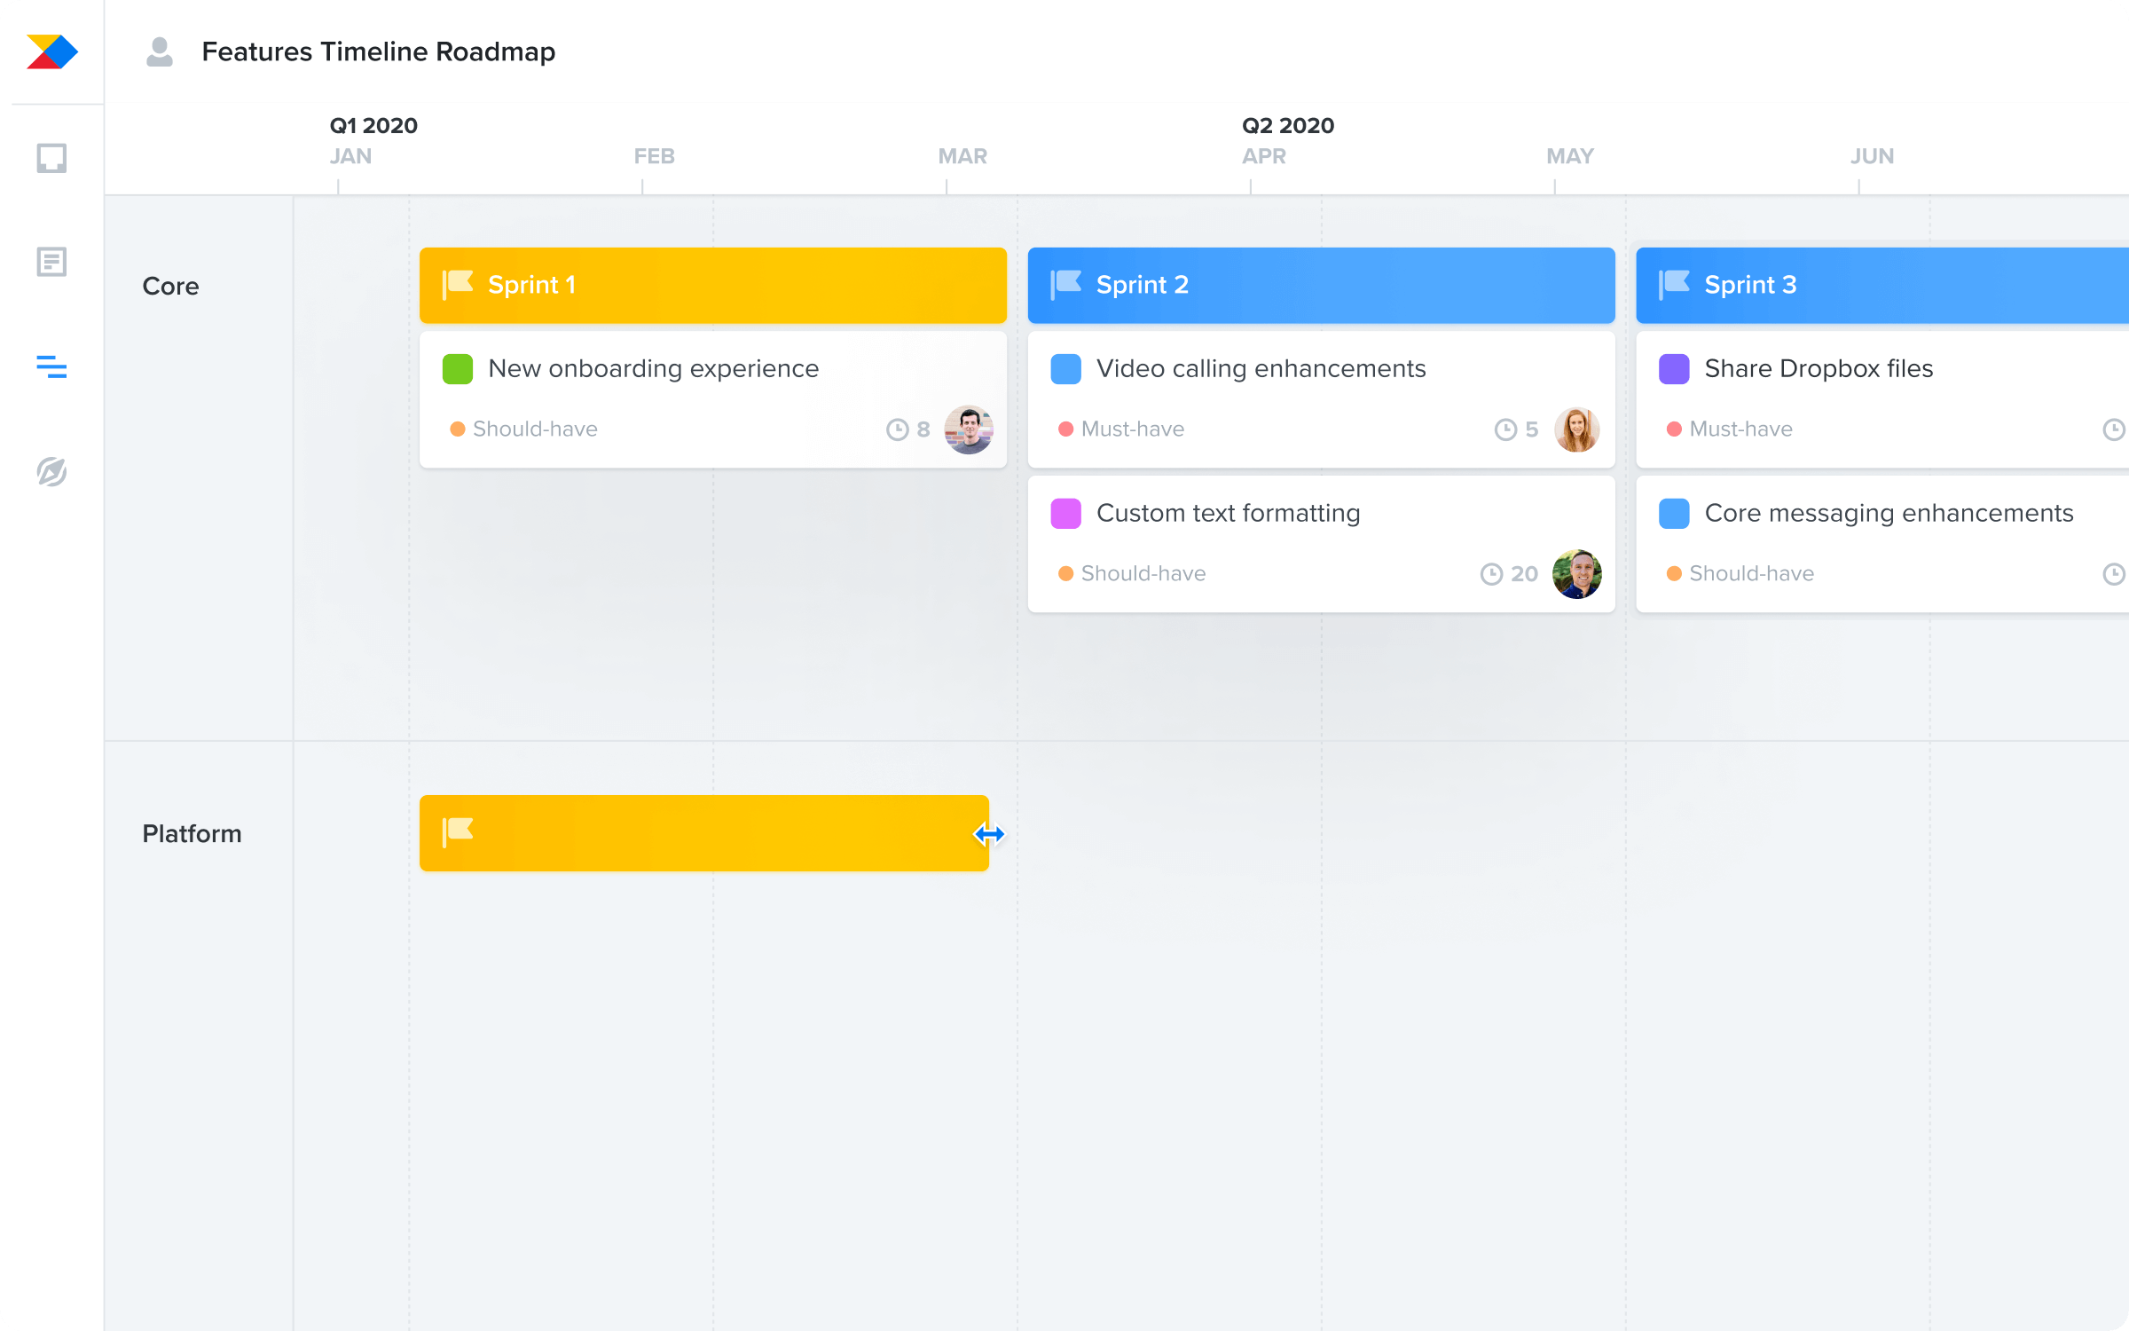Click the Q2 2020 quarter header

coord(1288,125)
